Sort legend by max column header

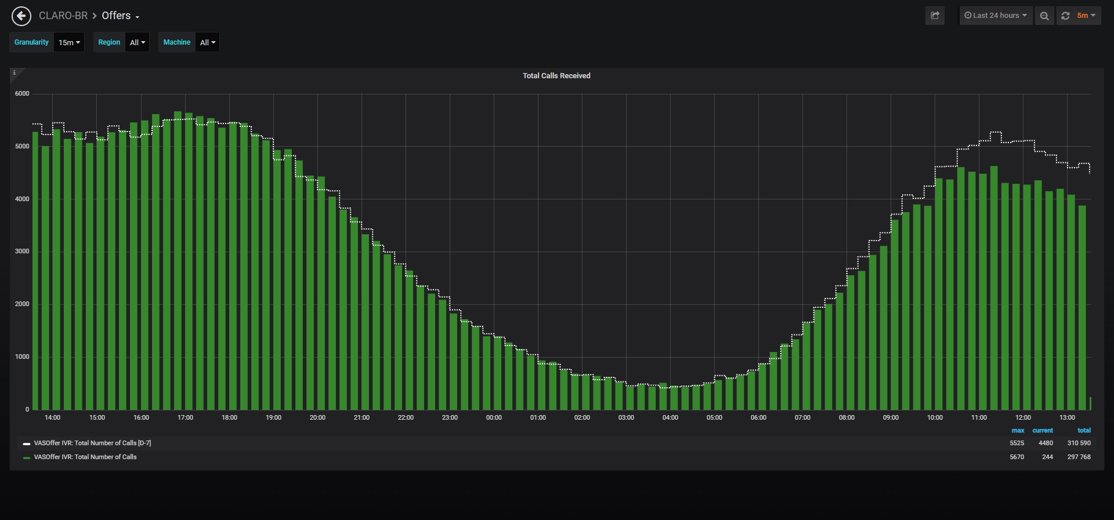pos(1018,431)
